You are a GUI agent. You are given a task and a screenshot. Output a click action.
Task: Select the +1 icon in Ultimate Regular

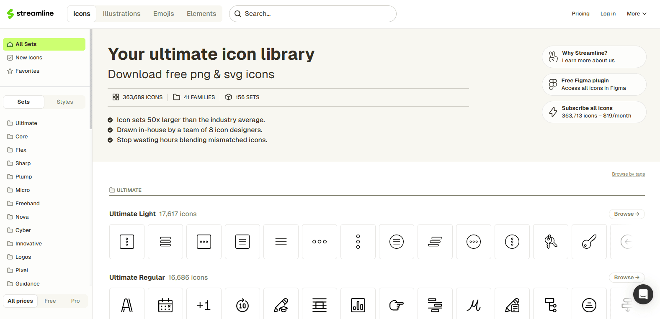pos(204,305)
